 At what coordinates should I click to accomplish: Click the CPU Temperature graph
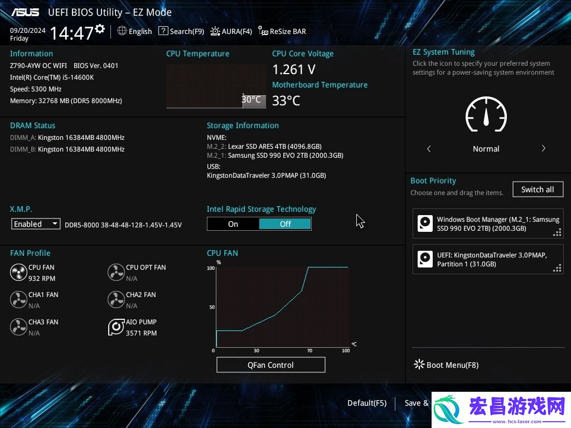coord(216,86)
